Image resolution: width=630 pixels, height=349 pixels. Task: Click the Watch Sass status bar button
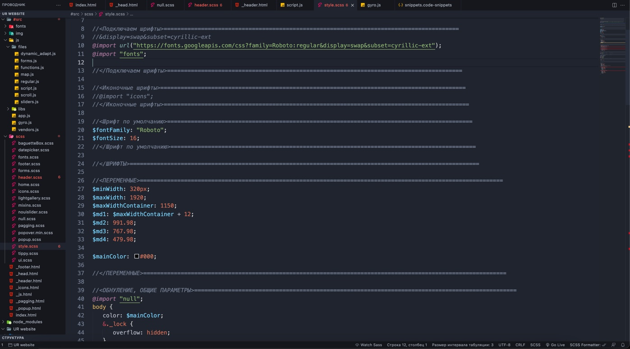(368, 345)
